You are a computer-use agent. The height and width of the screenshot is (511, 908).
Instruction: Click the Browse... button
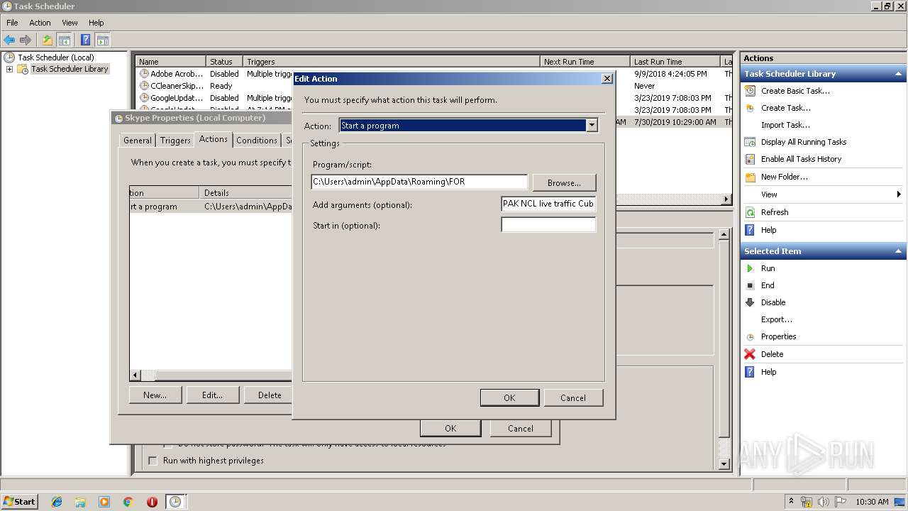tap(564, 182)
